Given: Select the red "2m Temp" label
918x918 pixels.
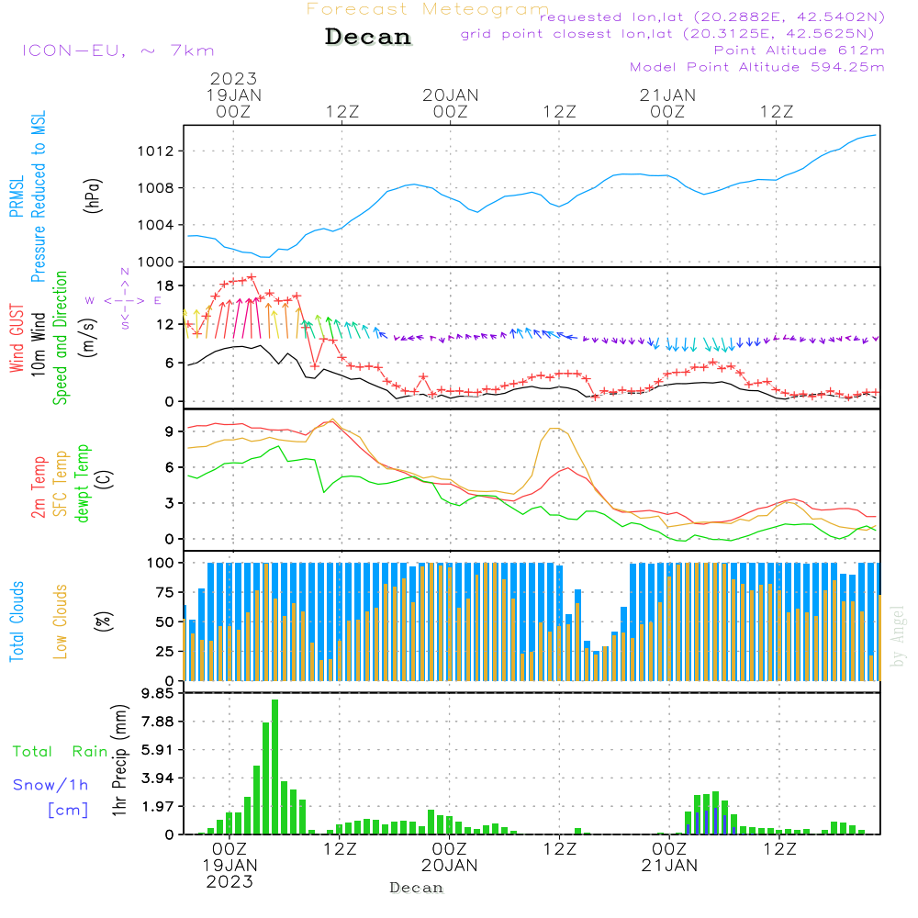Looking at the screenshot, I should click(38, 487).
